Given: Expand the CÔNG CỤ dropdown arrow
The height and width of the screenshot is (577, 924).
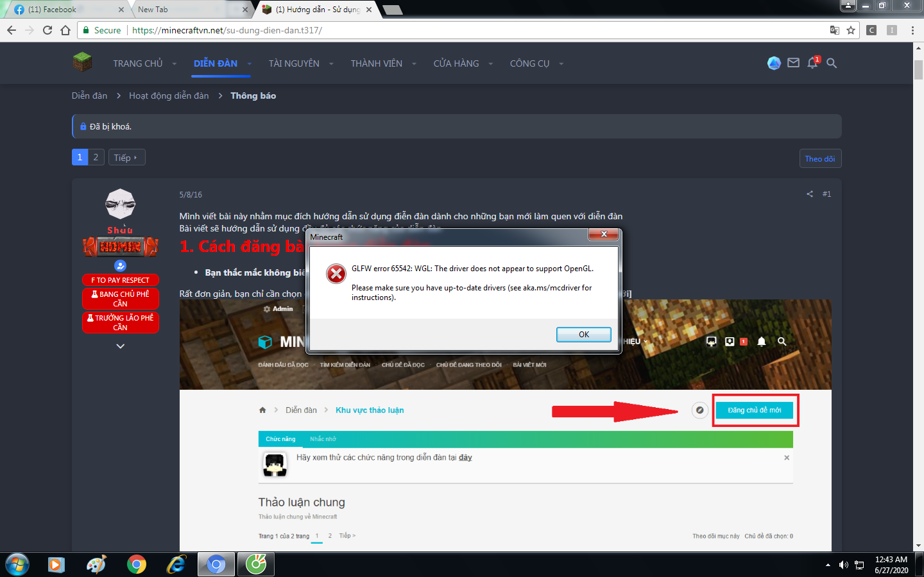Looking at the screenshot, I should coord(561,63).
